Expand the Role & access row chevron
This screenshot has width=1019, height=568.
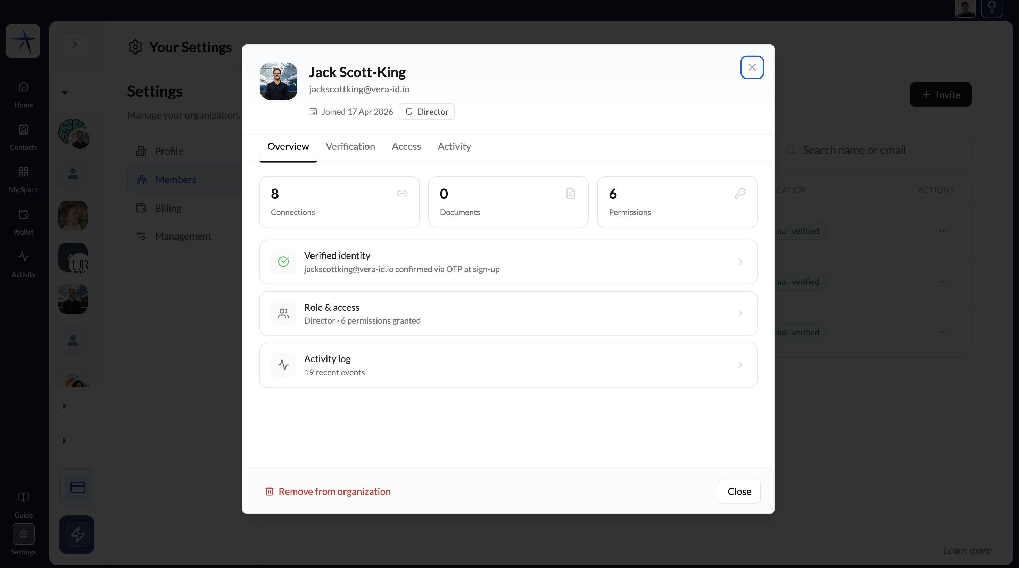pos(740,314)
